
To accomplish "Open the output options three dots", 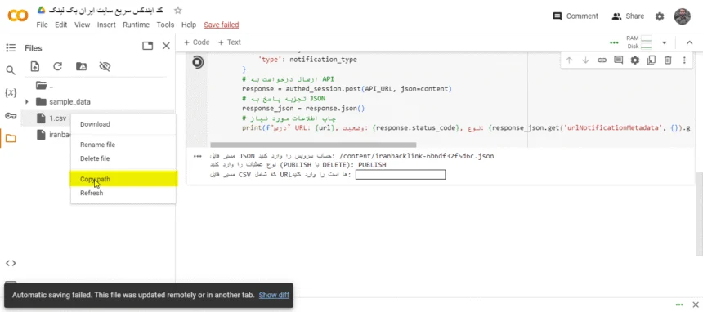I will click(197, 157).
